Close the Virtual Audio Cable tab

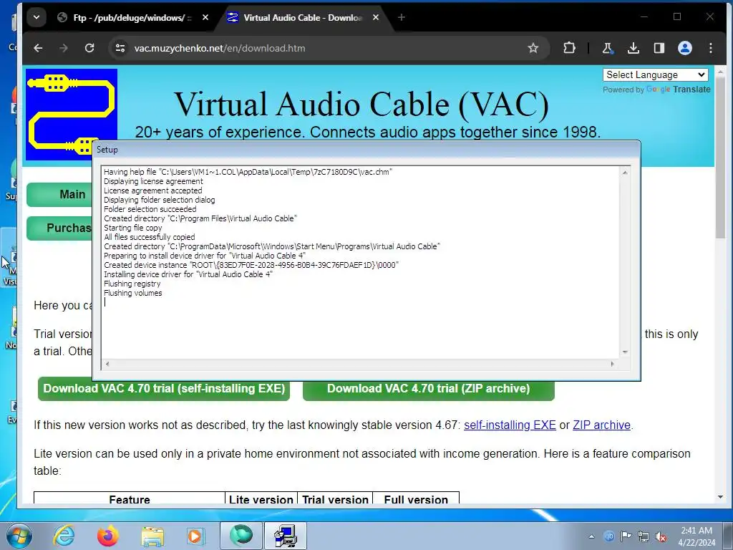(x=376, y=18)
